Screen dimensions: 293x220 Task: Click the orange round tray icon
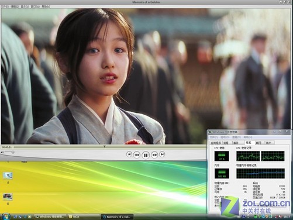pyautogui.click(x=267, y=216)
